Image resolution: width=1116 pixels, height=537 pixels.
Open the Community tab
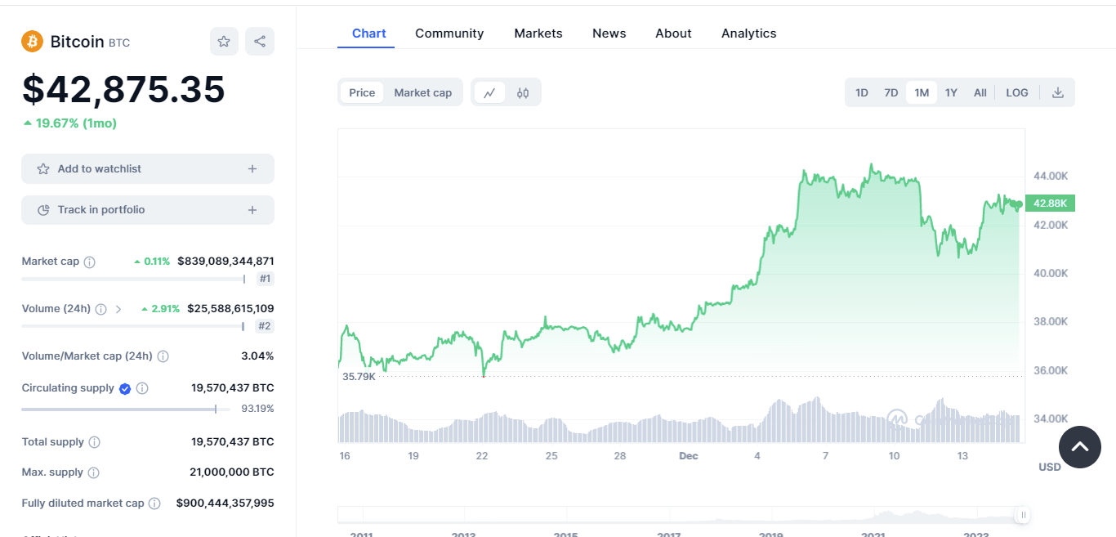(449, 34)
